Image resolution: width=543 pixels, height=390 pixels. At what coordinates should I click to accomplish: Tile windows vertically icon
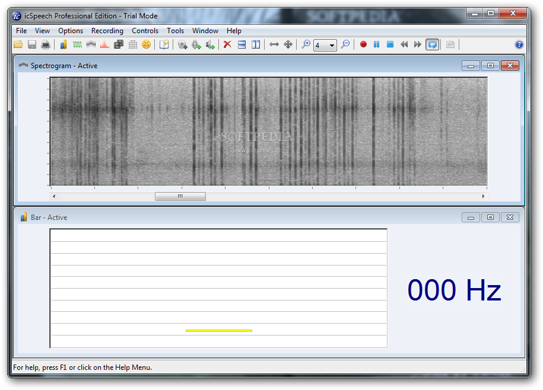click(256, 44)
